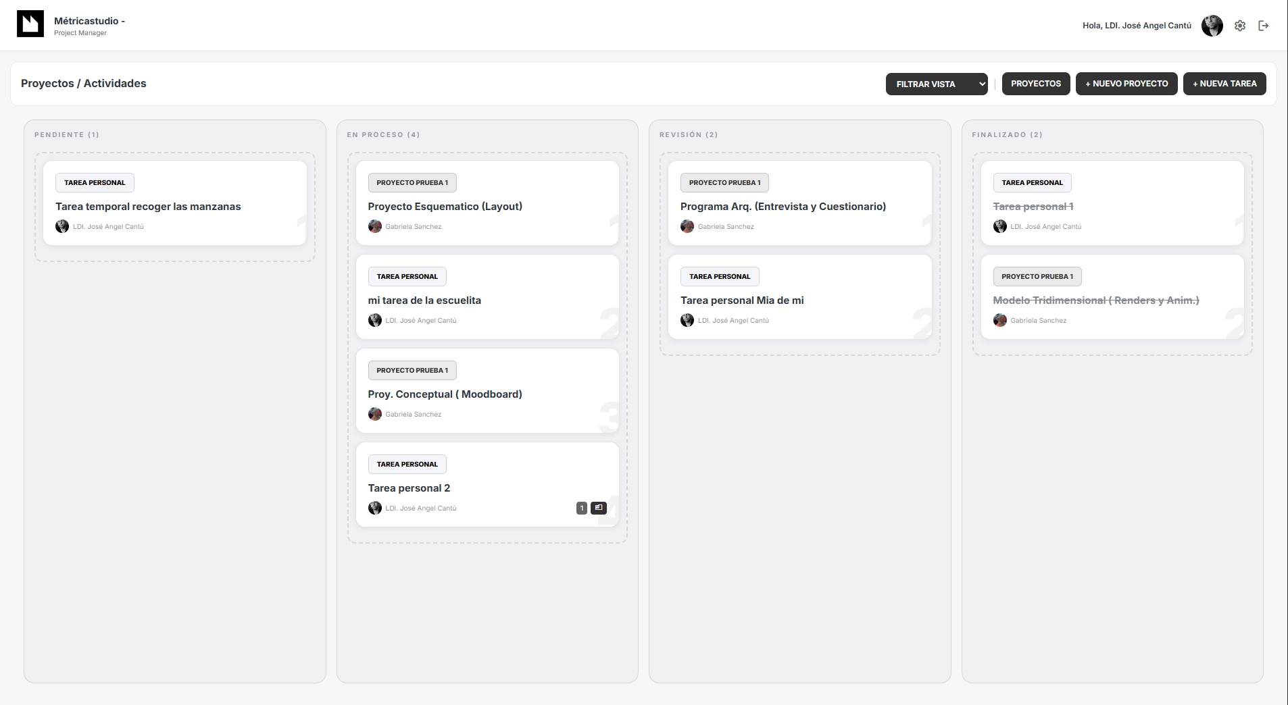Click Gabriela Sanchez avatar on Proyecto Esquematico card
Viewport: 1288px width, 705px height.
point(375,227)
